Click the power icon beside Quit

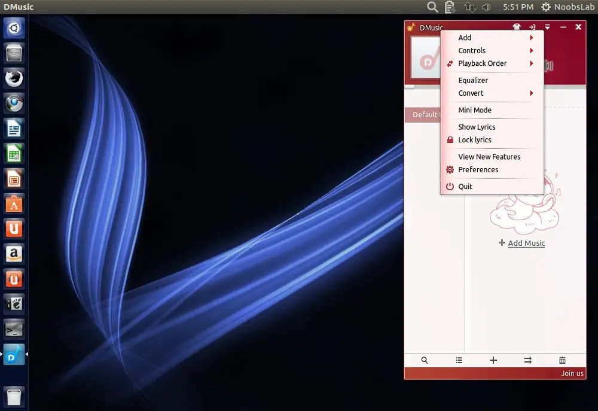click(x=450, y=186)
